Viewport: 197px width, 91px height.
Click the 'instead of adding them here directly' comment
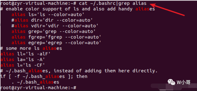click(106, 71)
